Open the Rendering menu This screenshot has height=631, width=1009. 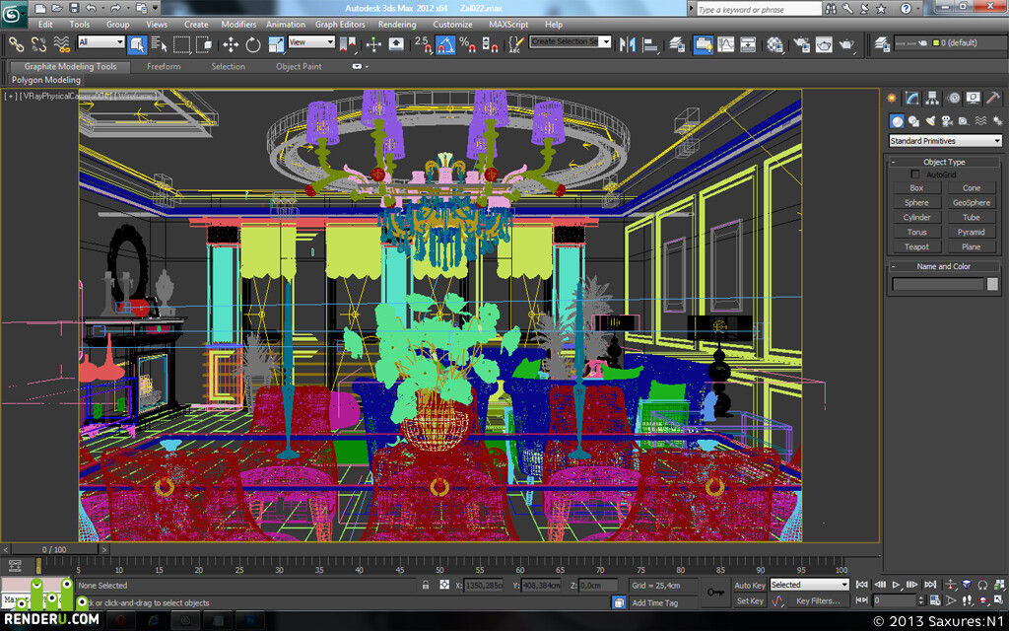[x=396, y=25]
